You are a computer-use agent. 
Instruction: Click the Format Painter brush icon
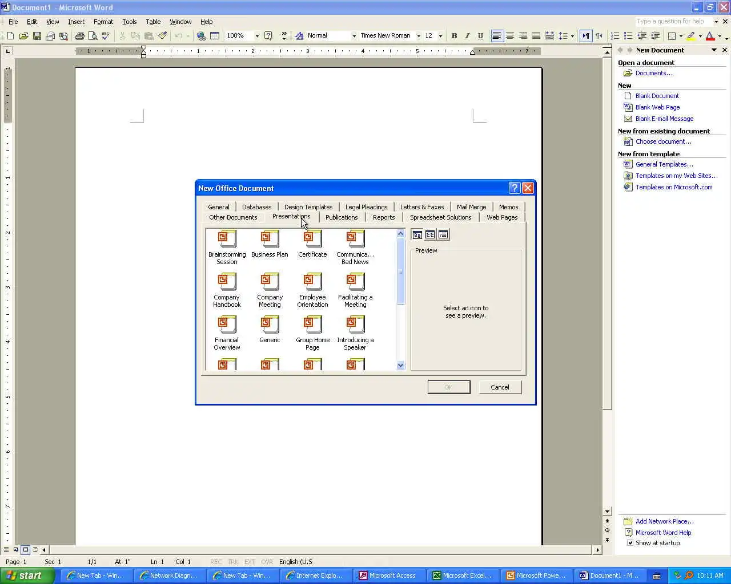click(x=162, y=36)
